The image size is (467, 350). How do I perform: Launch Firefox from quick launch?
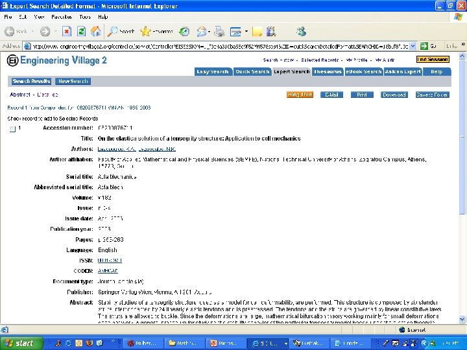pyautogui.click(x=89, y=343)
